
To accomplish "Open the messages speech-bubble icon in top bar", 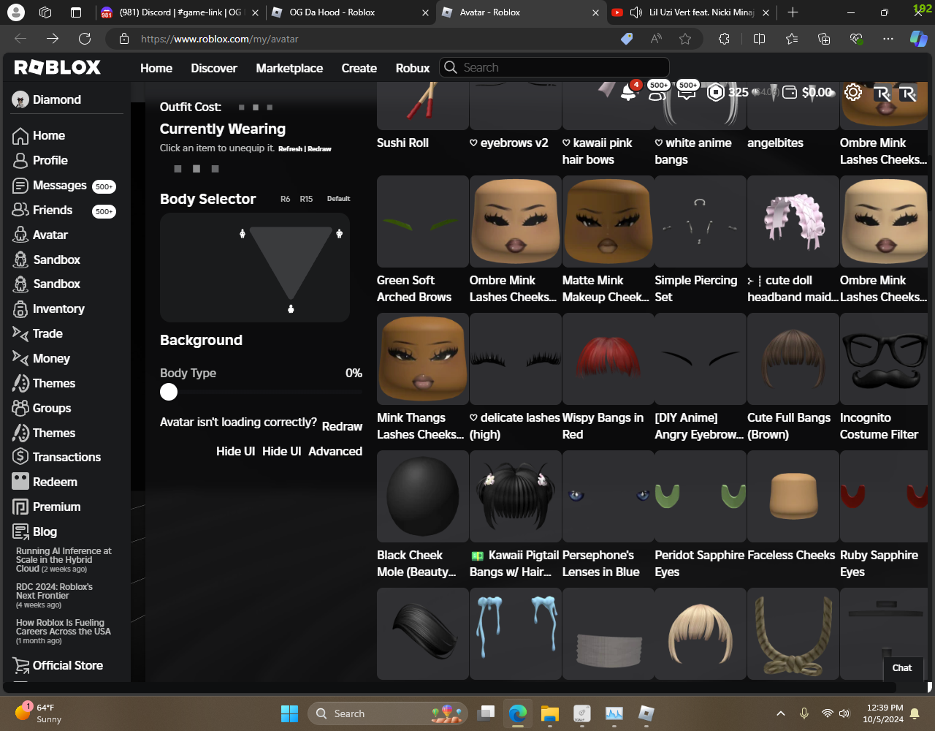I will [686, 93].
